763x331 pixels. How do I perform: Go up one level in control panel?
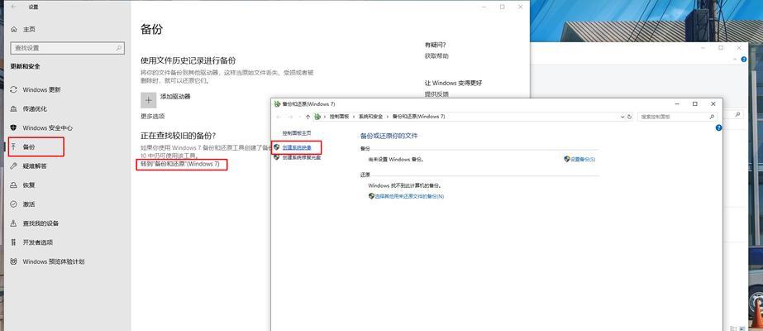(x=308, y=117)
